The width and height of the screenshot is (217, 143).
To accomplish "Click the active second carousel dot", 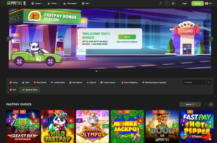I will click(x=97, y=71).
